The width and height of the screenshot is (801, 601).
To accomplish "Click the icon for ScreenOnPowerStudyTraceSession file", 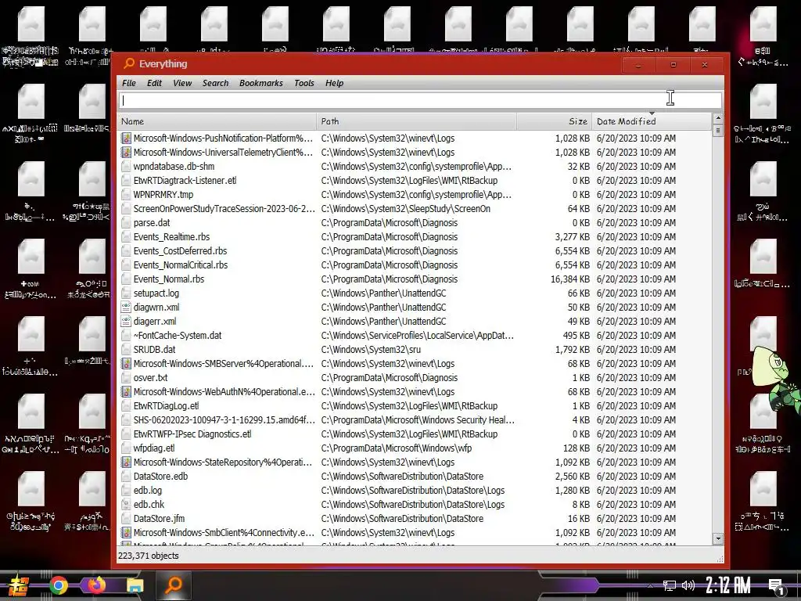I will coord(126,208).
